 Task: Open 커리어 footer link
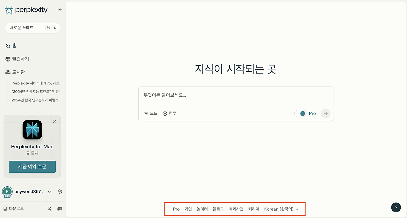point(254,209)
